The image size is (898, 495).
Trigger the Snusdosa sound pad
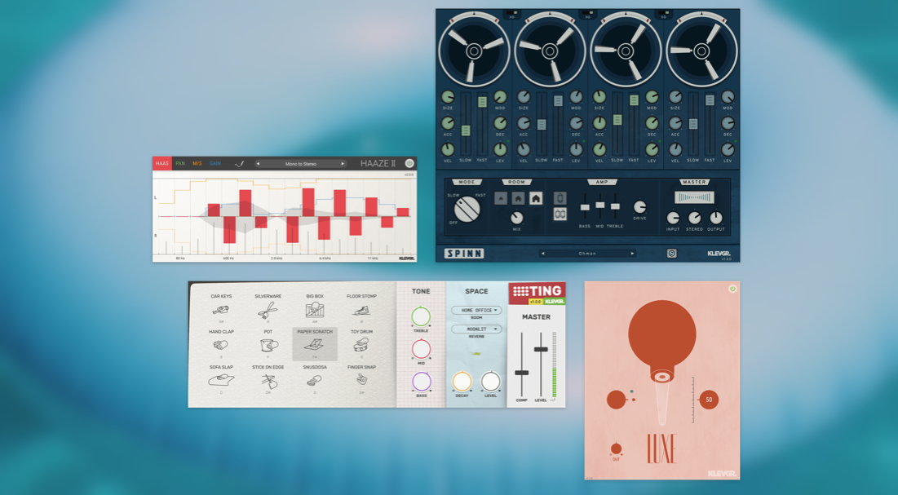pyautogui.click(x=314, y=380)
